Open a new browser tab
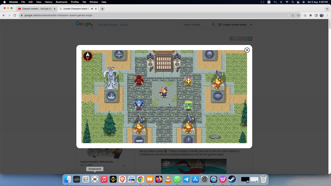Viewport: 331px width, 186px height. pyautogui.click(x=102, y=9)
